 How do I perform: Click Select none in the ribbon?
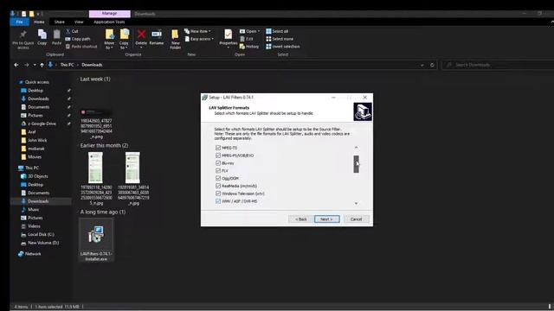(280, 39)
